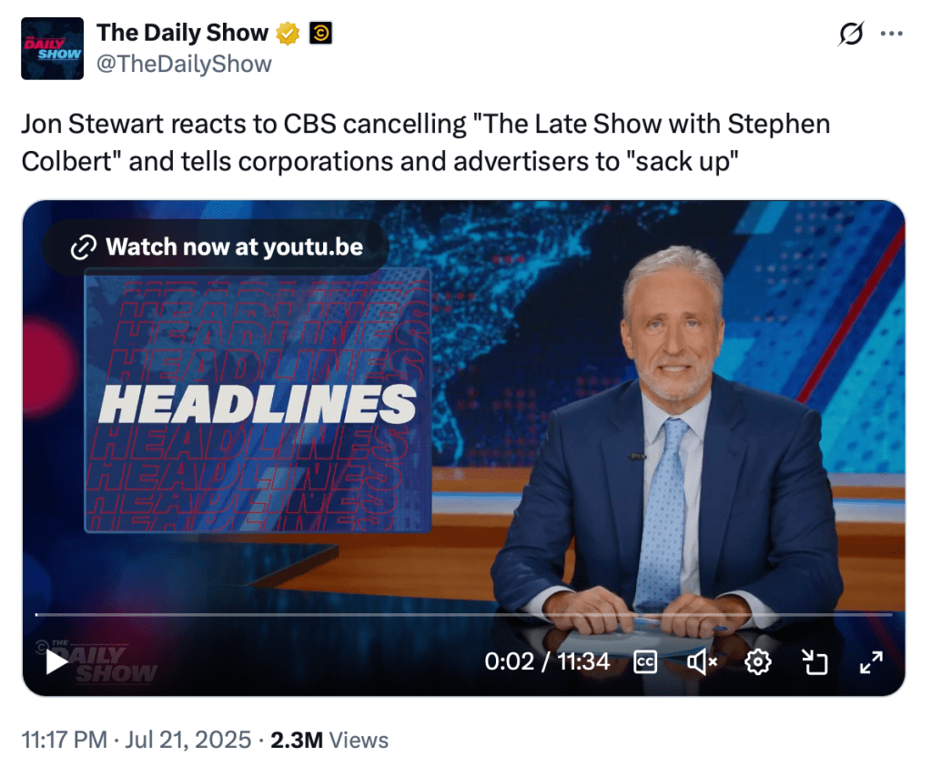931x776 pixels.
Task: Unmute the video sound
Action: (702, 662)
